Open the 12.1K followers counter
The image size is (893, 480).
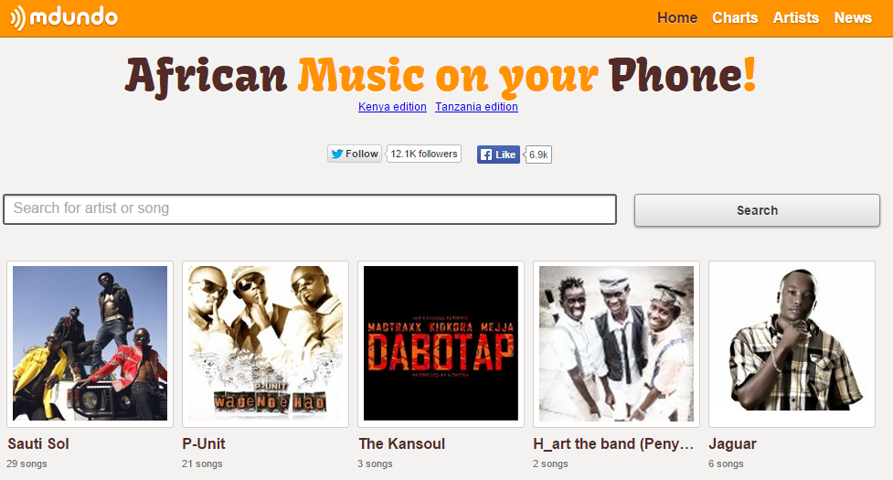(424, 154)
